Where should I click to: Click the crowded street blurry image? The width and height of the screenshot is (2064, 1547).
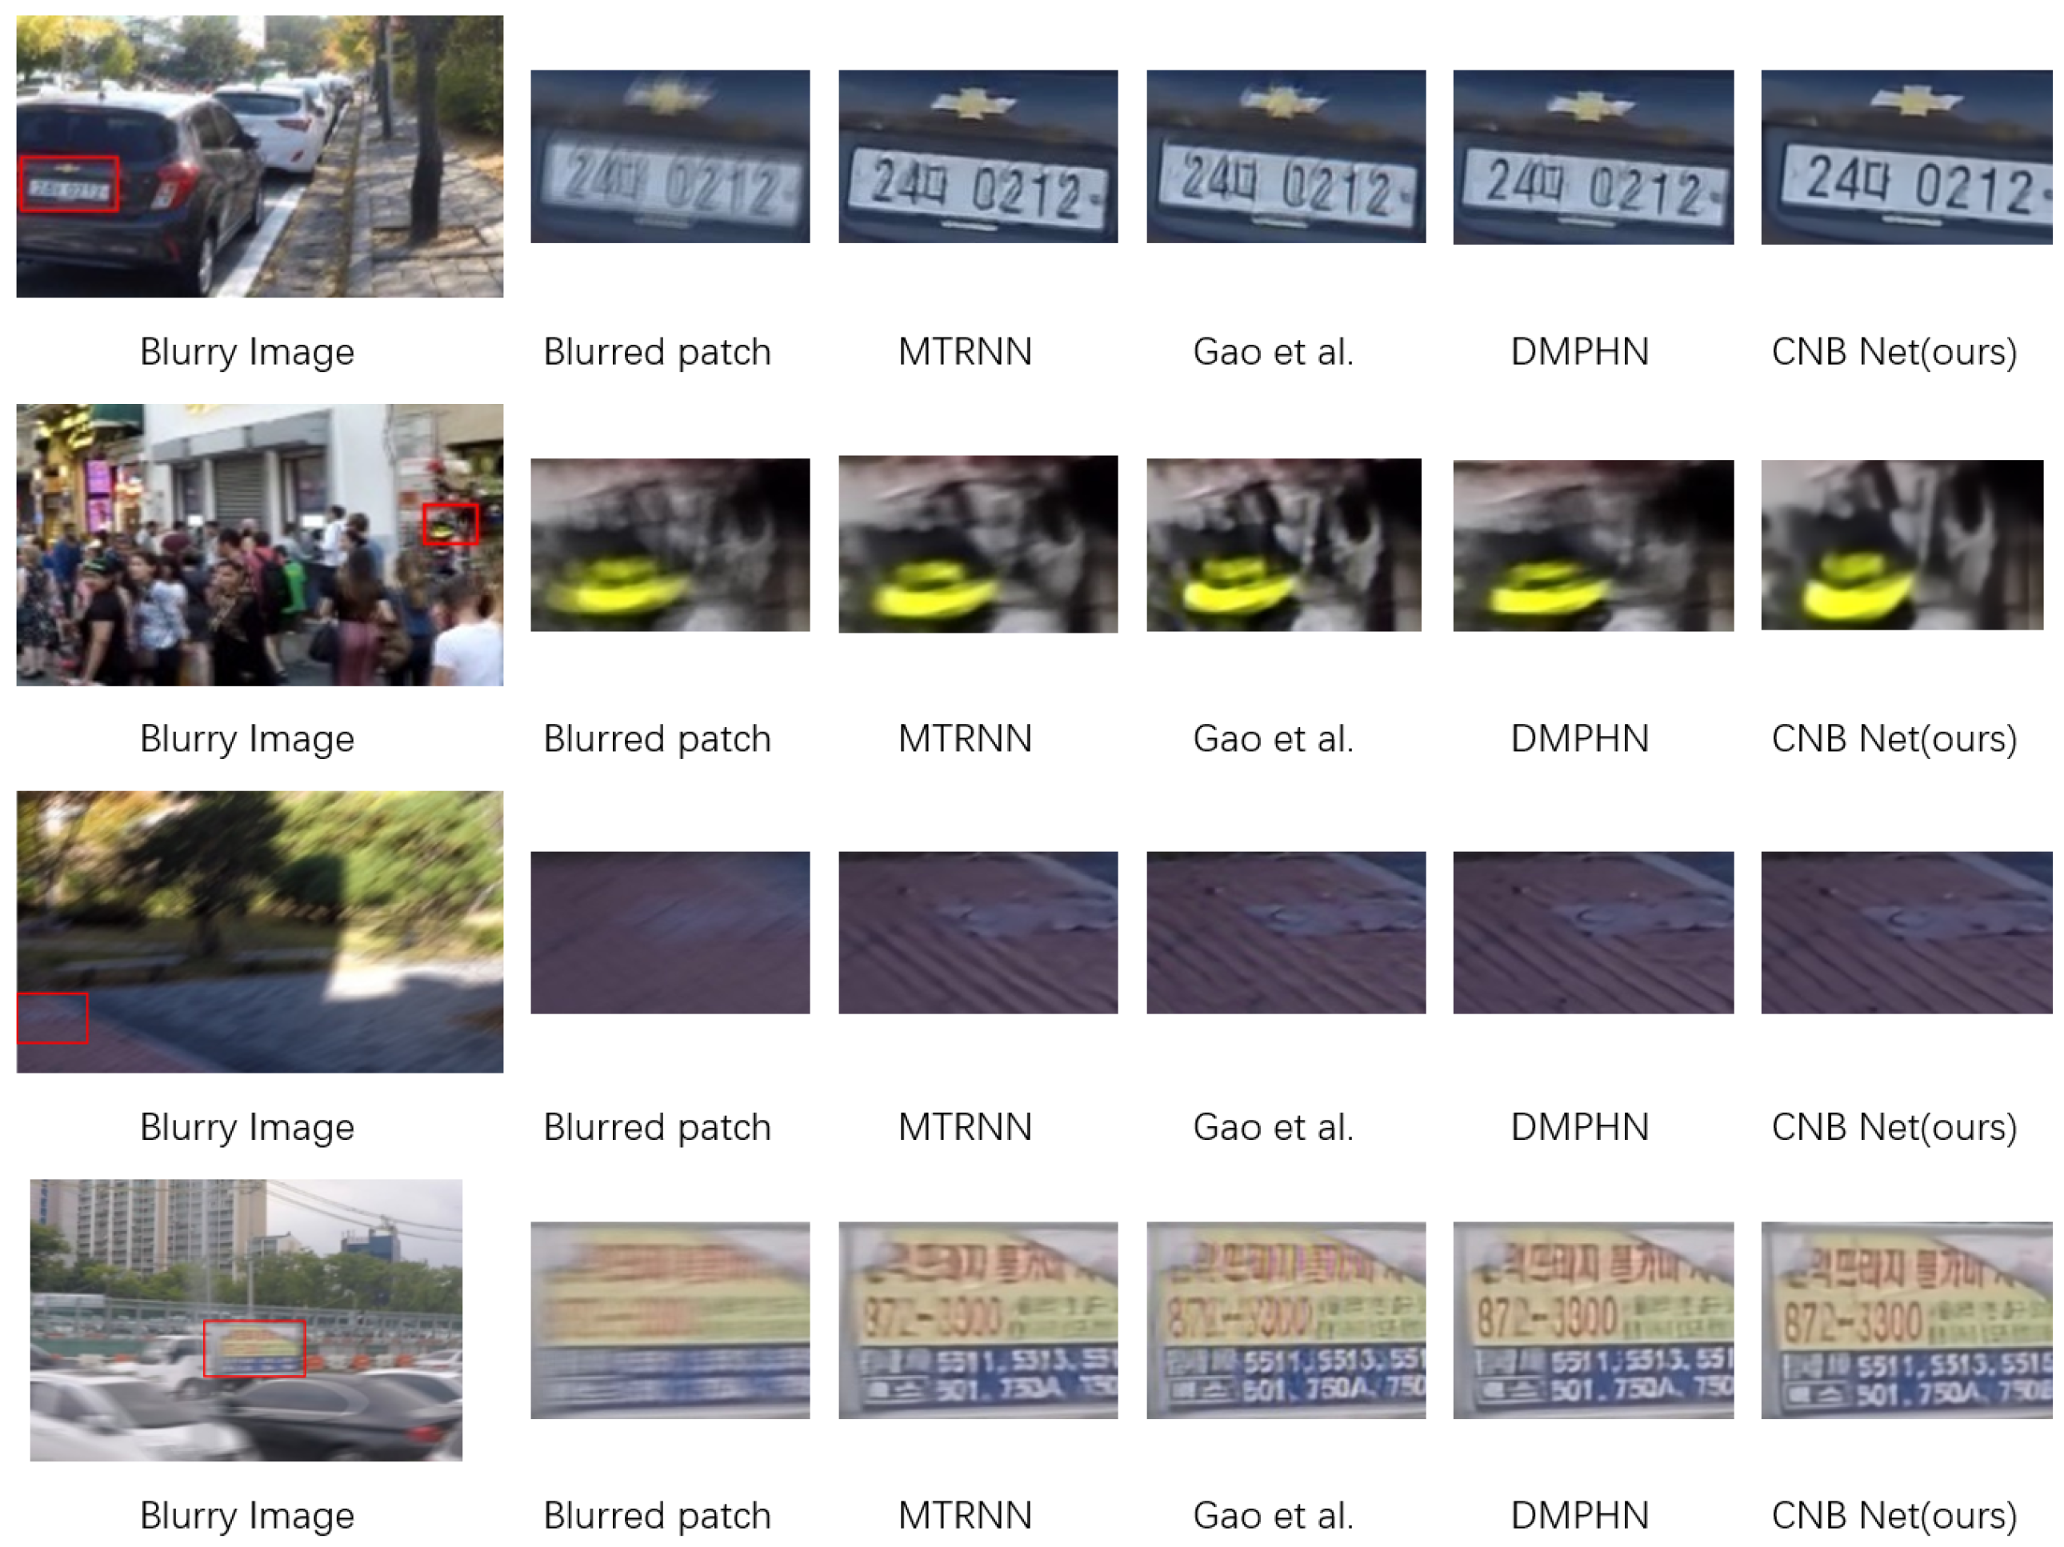pyautogui.click(x=259, y=545)
